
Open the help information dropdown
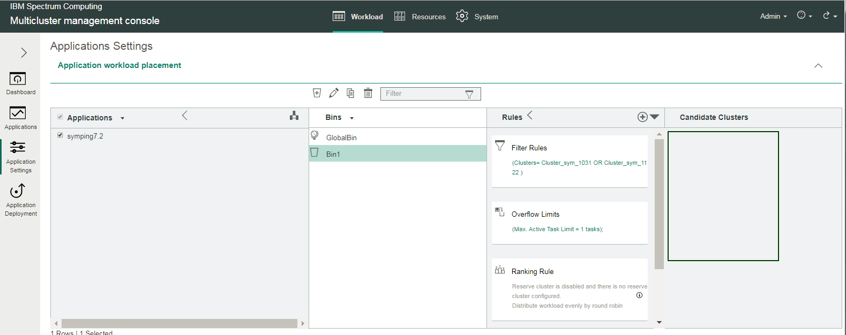(x=804, y=16)
